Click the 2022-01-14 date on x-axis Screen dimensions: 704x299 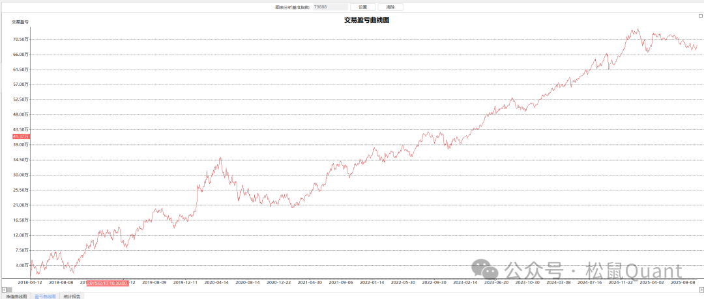click(x=372, y=283)
